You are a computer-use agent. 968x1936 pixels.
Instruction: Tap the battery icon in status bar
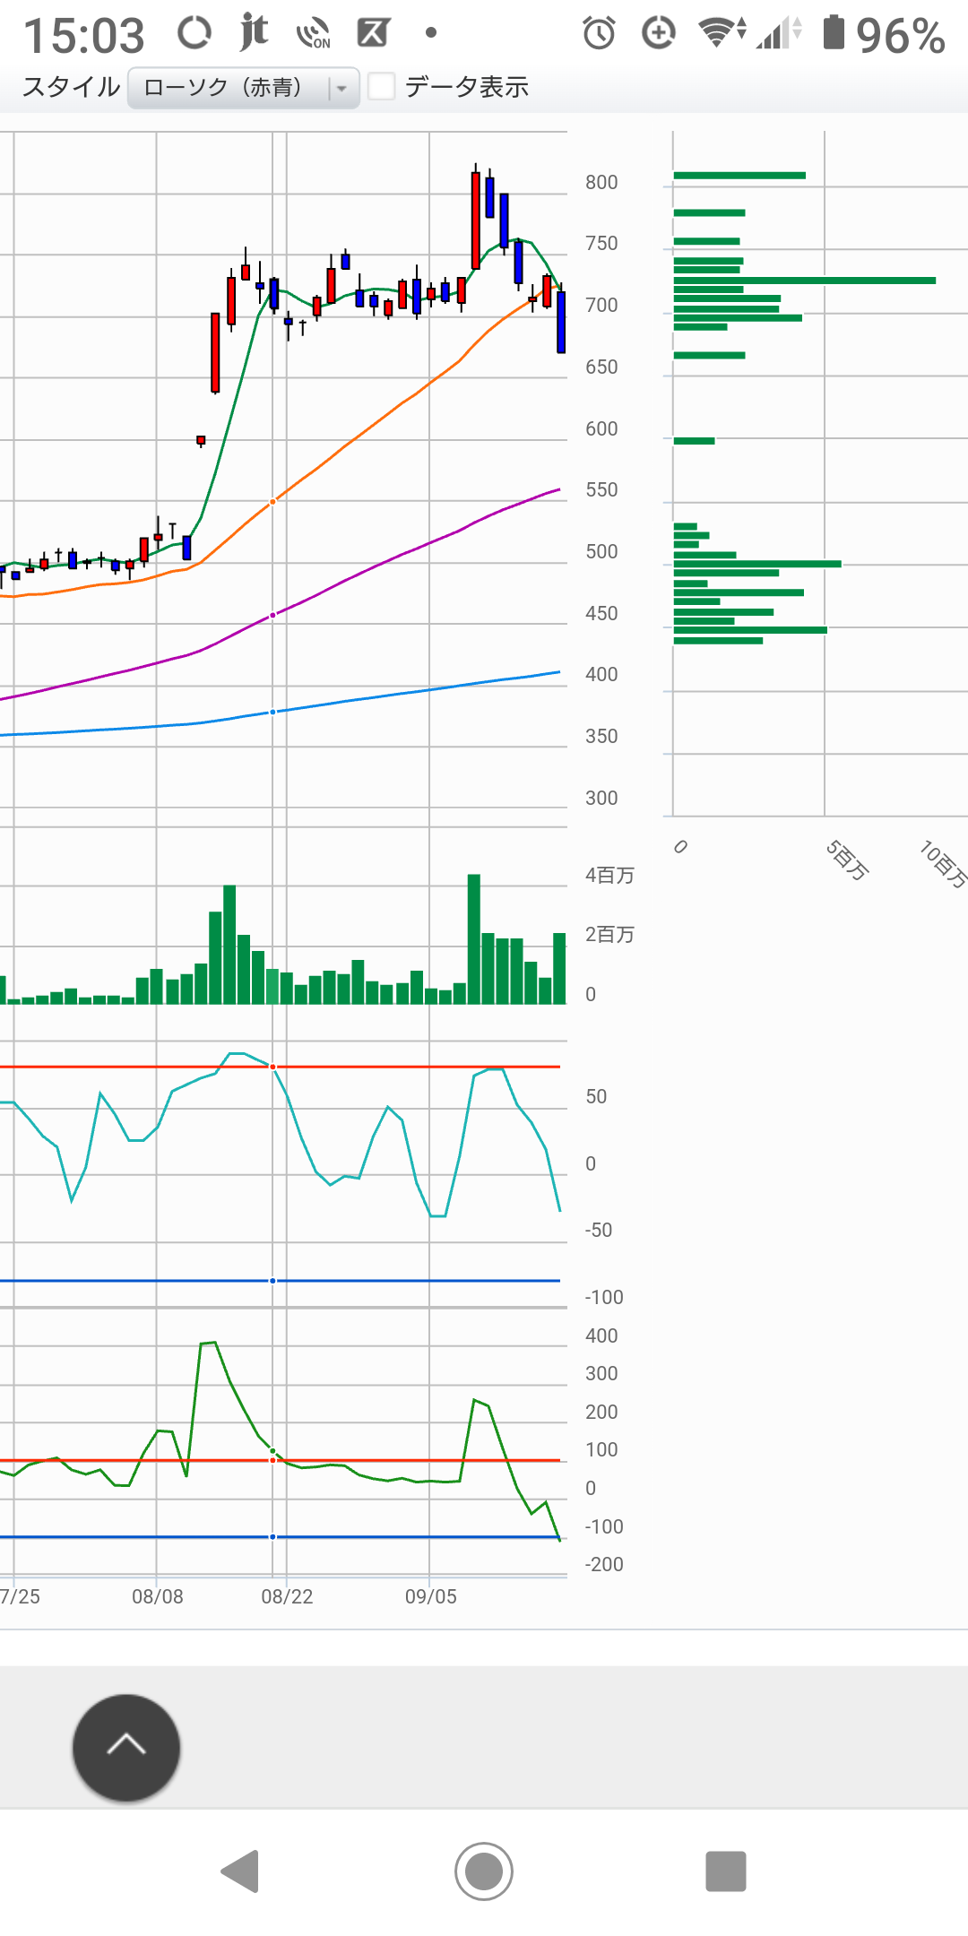tap(834, 33)
